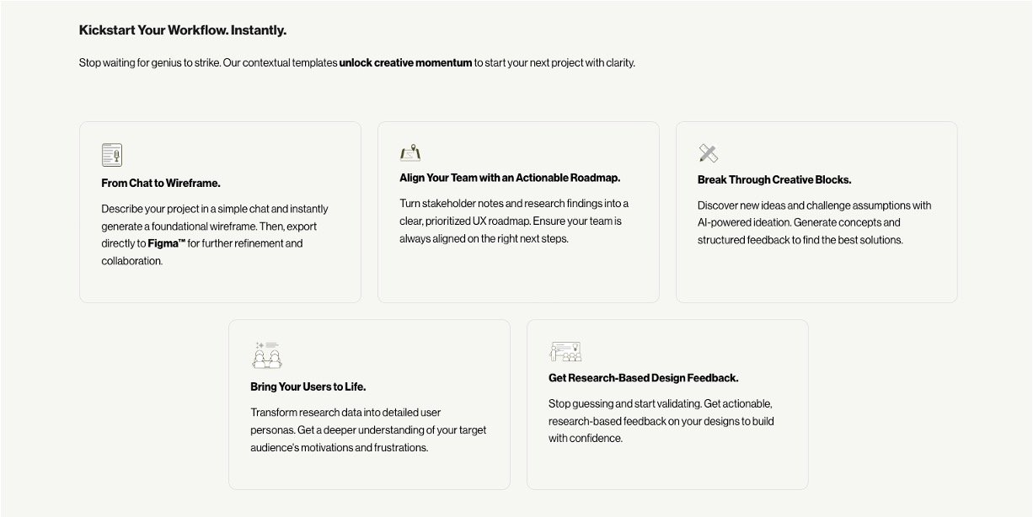Click the 'Kickstart Your Workflow. Instantly.' heading
1033x517 pixels.
[x=183, y=30]
